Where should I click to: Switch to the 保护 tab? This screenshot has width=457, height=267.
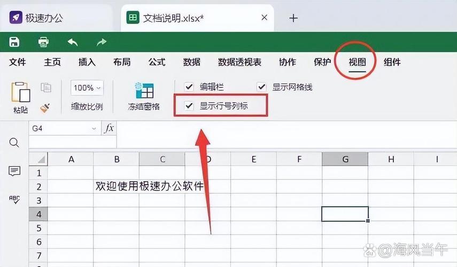322,62
